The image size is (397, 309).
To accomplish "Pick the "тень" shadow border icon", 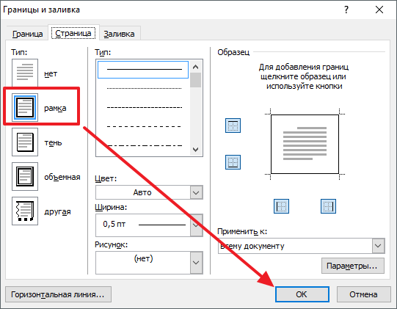I will 25,142.
